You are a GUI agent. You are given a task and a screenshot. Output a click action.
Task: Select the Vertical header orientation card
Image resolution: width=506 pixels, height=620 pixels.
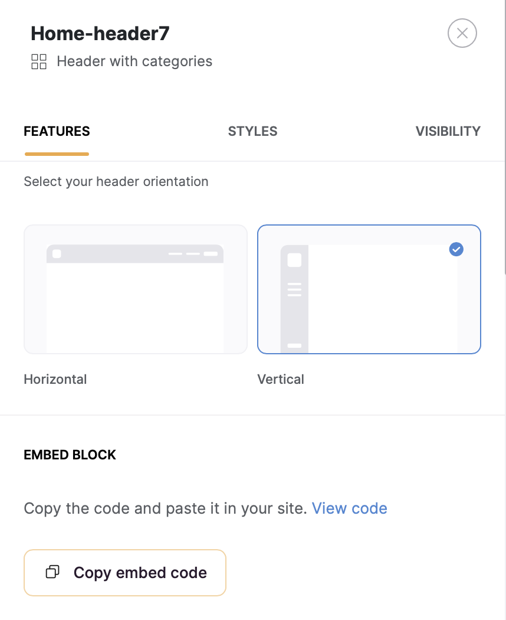coord(369,289)
